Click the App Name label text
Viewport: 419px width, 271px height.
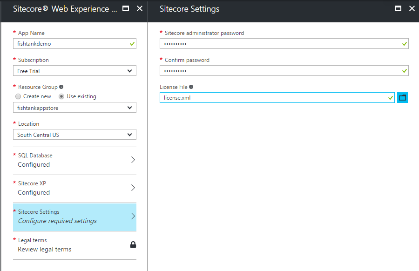pyautogui.click(x=31, y=33)
